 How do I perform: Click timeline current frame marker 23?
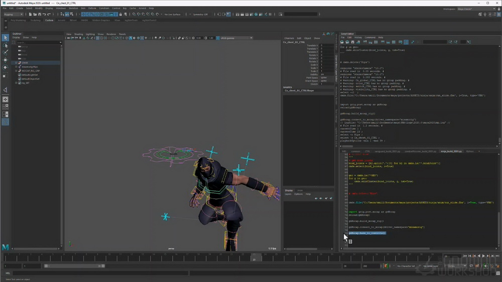click(254, 257)
